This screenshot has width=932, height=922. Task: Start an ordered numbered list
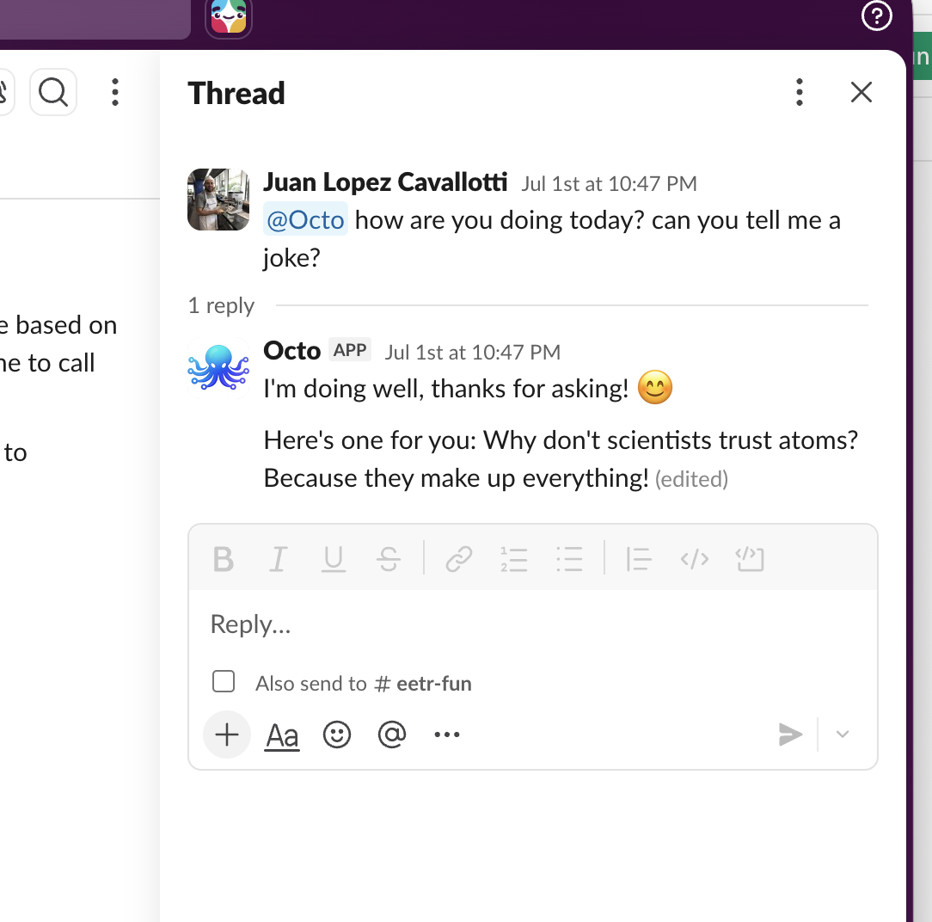[x=514, y=559]
